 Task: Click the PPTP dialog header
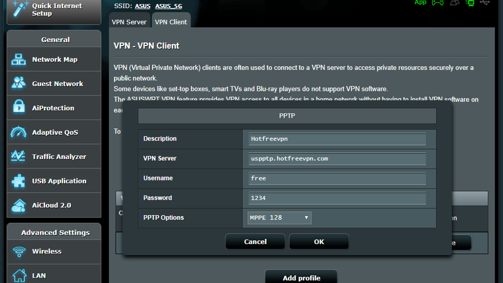pyautogui.click(x=287, y=116)
